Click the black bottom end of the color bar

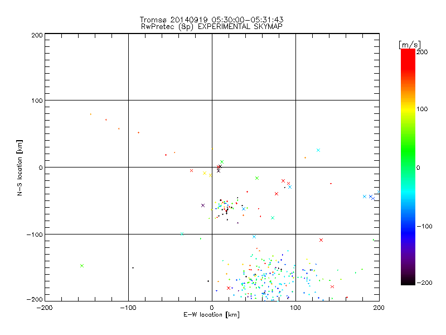[x=408, y=281]
